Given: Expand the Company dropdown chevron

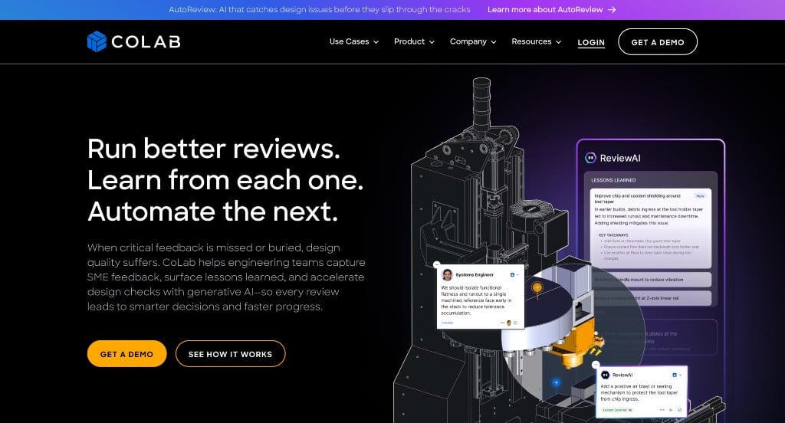Looking at the screenshot, I should pos(494,42).
